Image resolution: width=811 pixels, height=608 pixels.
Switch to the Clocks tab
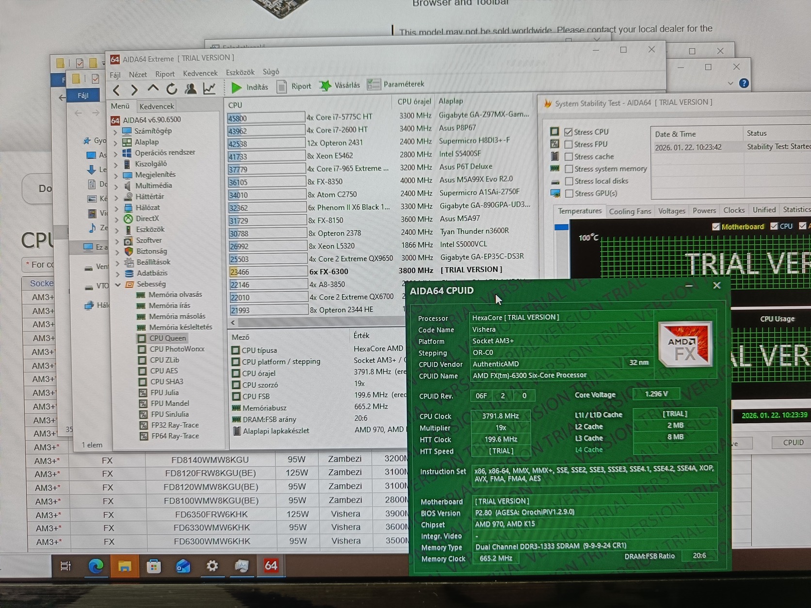[733, 210]
